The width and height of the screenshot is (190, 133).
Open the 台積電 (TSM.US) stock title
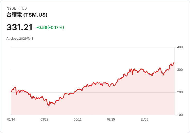[x=27, y=15]
